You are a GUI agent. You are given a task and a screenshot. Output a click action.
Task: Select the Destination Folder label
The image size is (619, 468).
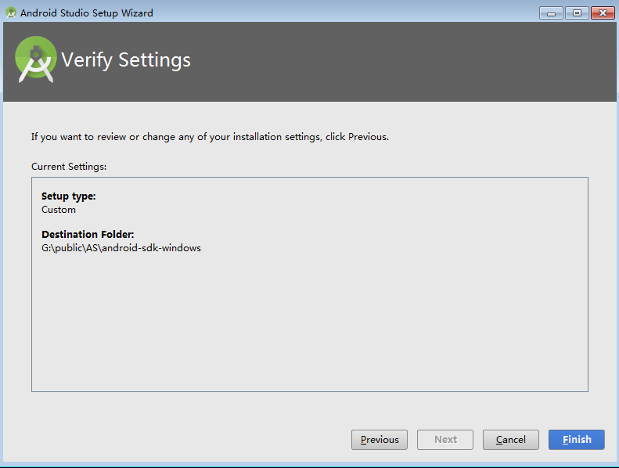[x=88, y=235]
